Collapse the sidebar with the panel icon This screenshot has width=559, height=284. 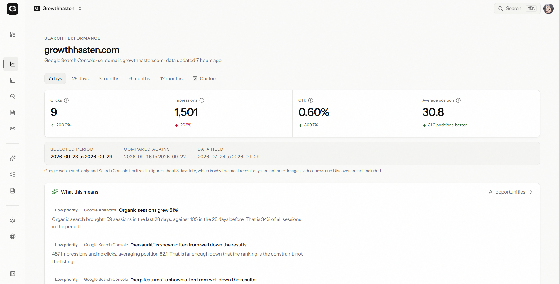point(13,274)
